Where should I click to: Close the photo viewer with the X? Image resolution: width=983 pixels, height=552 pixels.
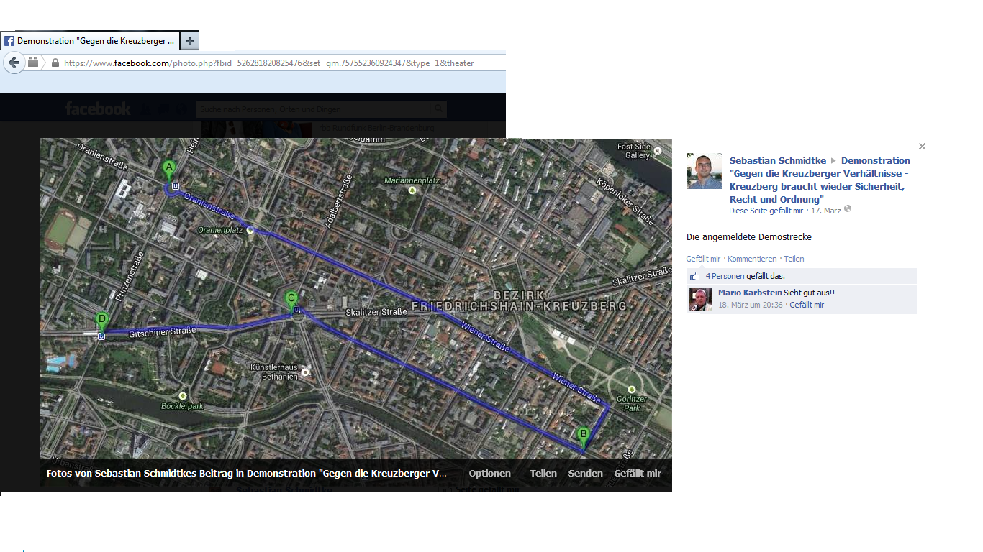point(922,147)
